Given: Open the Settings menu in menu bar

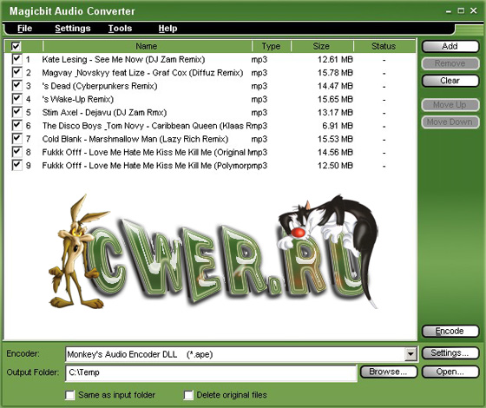Looking at the screenshot, I should (73, 28).
